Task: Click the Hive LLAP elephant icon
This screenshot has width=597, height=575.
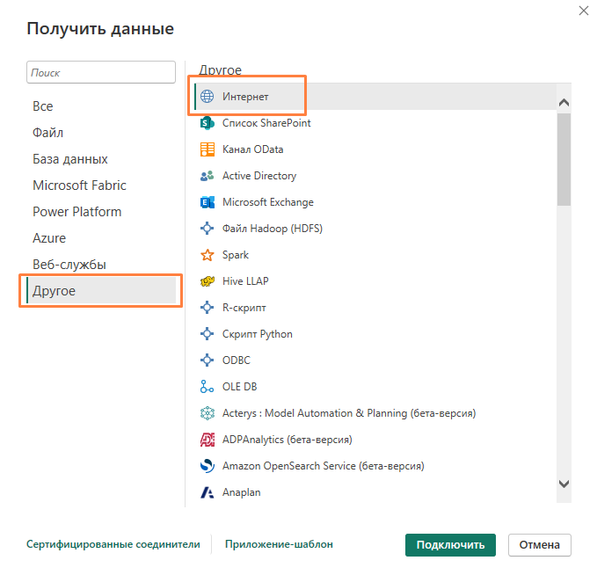Action: coord(207,281)
